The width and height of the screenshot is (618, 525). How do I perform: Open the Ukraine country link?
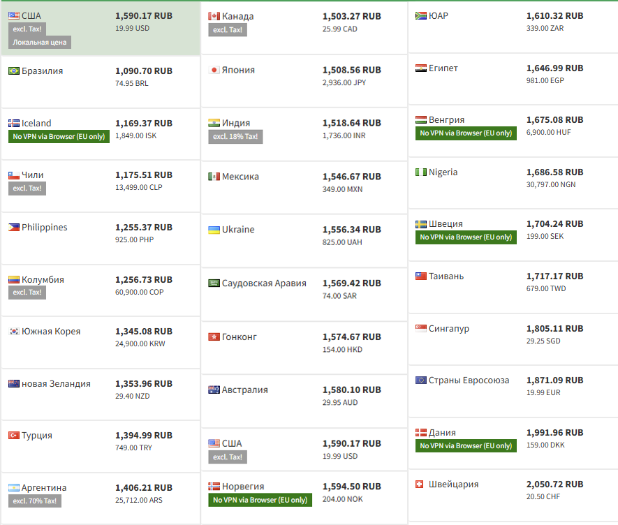238,230
